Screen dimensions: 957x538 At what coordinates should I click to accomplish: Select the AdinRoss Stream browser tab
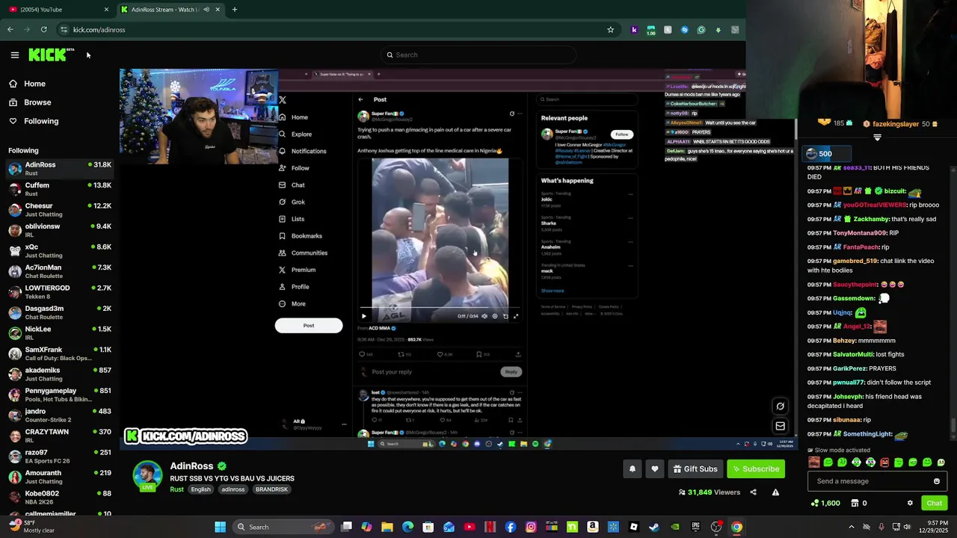[x=170, y=9]
